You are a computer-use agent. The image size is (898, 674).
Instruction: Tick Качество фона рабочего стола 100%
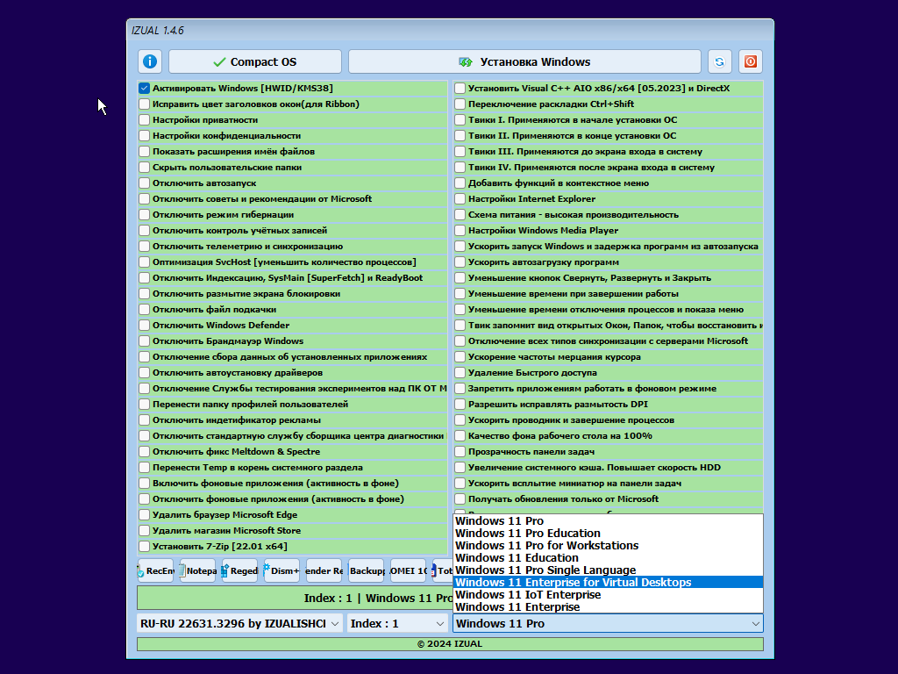460,436
